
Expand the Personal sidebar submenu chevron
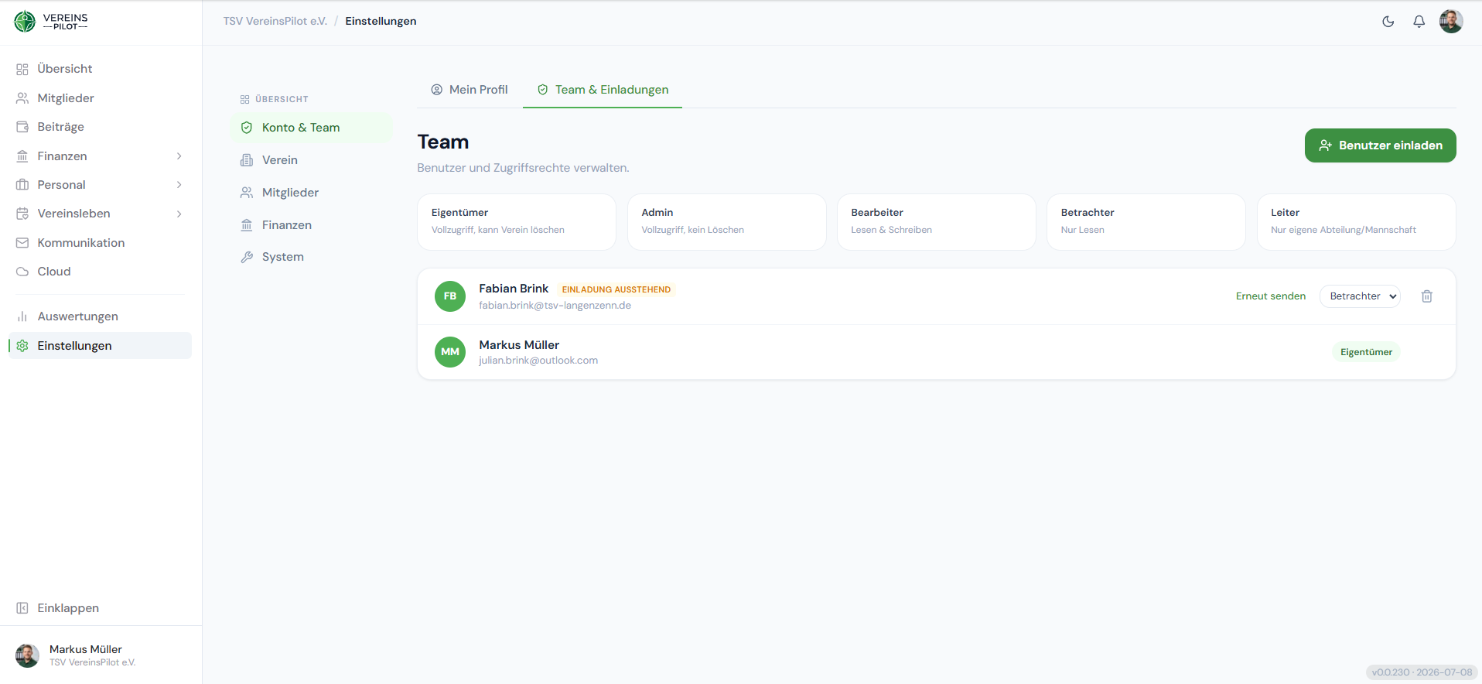(179, 185)
